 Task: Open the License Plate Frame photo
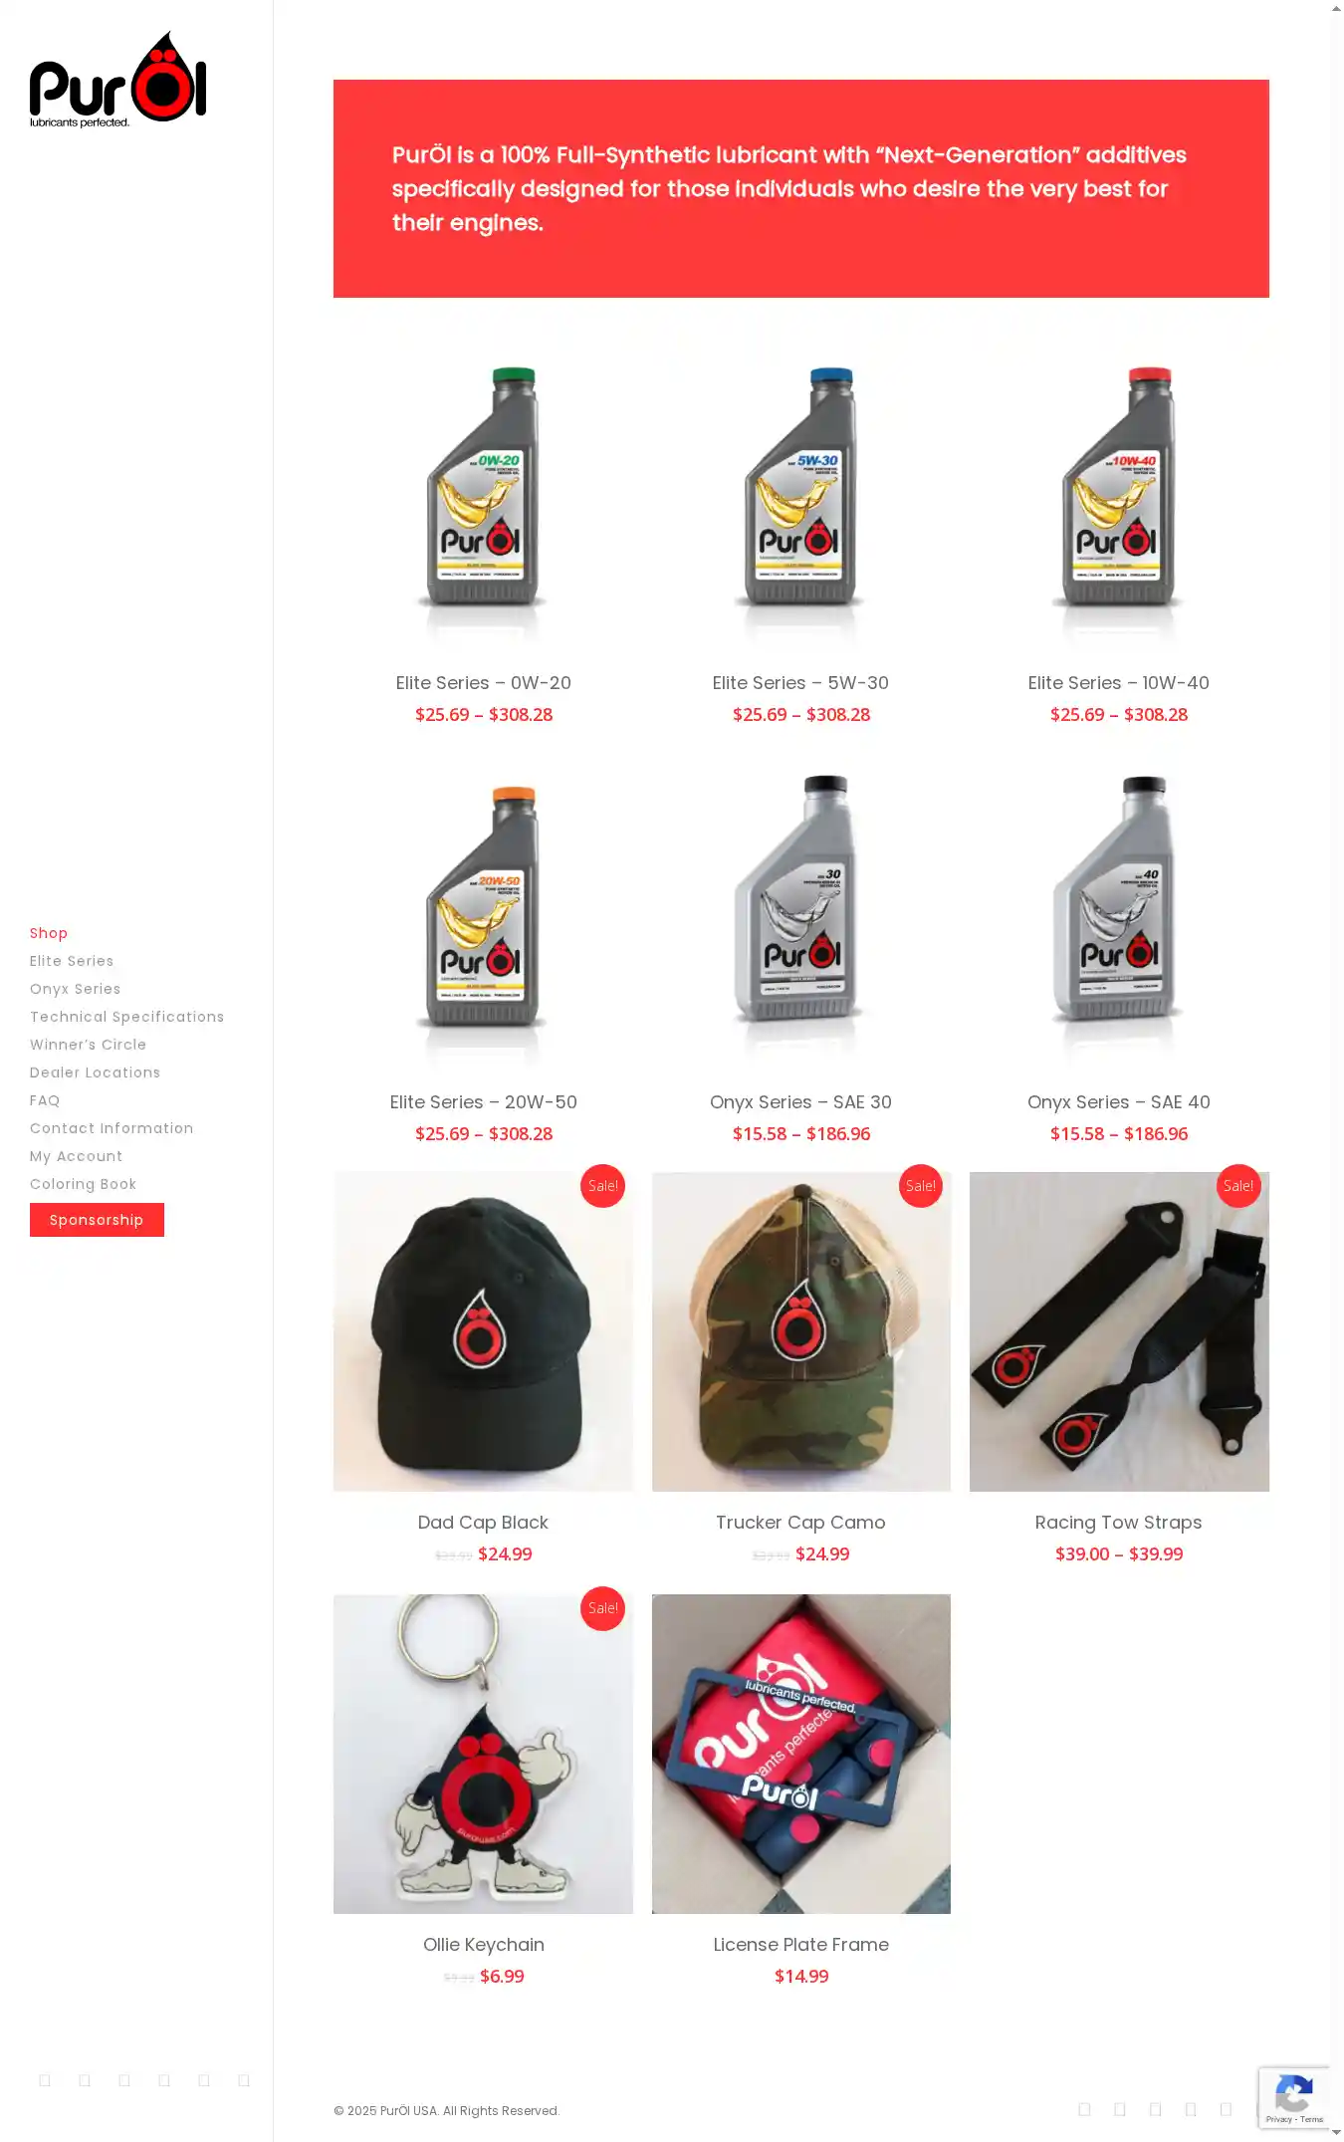point(800,1754)
